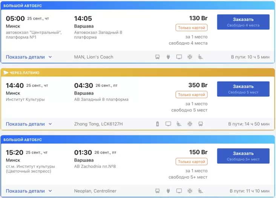
Task: Click battery charger icon on Zhong Tong trip
Action: [x=158, y=124]
